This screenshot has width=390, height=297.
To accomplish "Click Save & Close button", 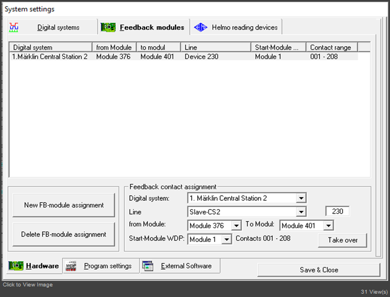I will click(x=319, y=270).
